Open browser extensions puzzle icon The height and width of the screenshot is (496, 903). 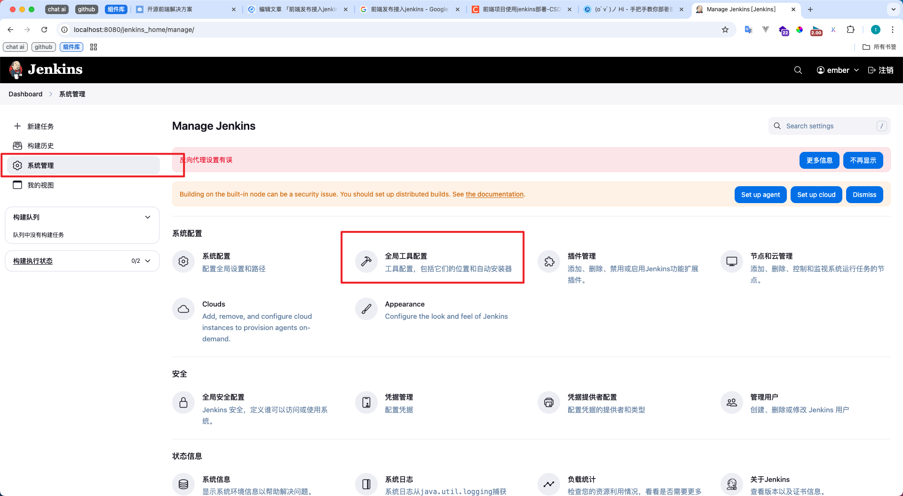pyautogui.click(x=850, y=30)
